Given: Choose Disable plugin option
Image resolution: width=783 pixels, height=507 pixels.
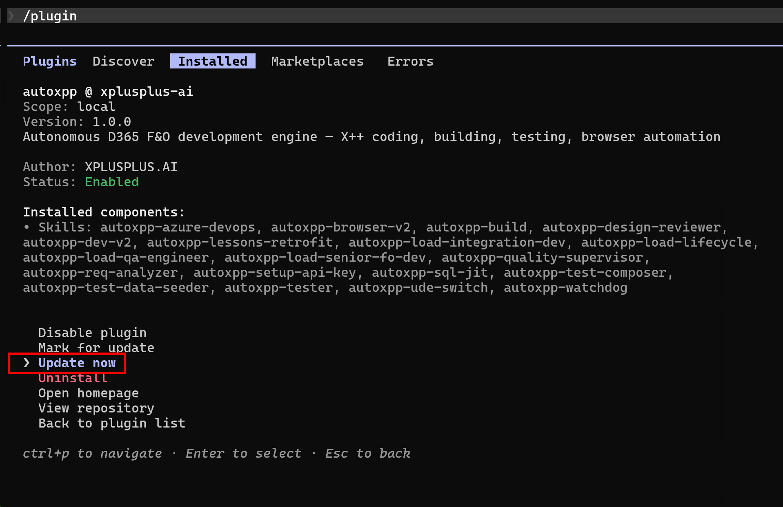Looking at the screenshot, I should click(x=92, y=333).
